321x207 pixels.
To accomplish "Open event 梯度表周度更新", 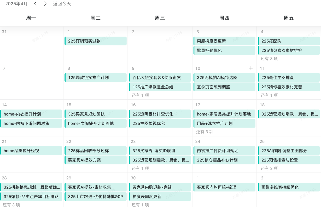I will [160, 197].
